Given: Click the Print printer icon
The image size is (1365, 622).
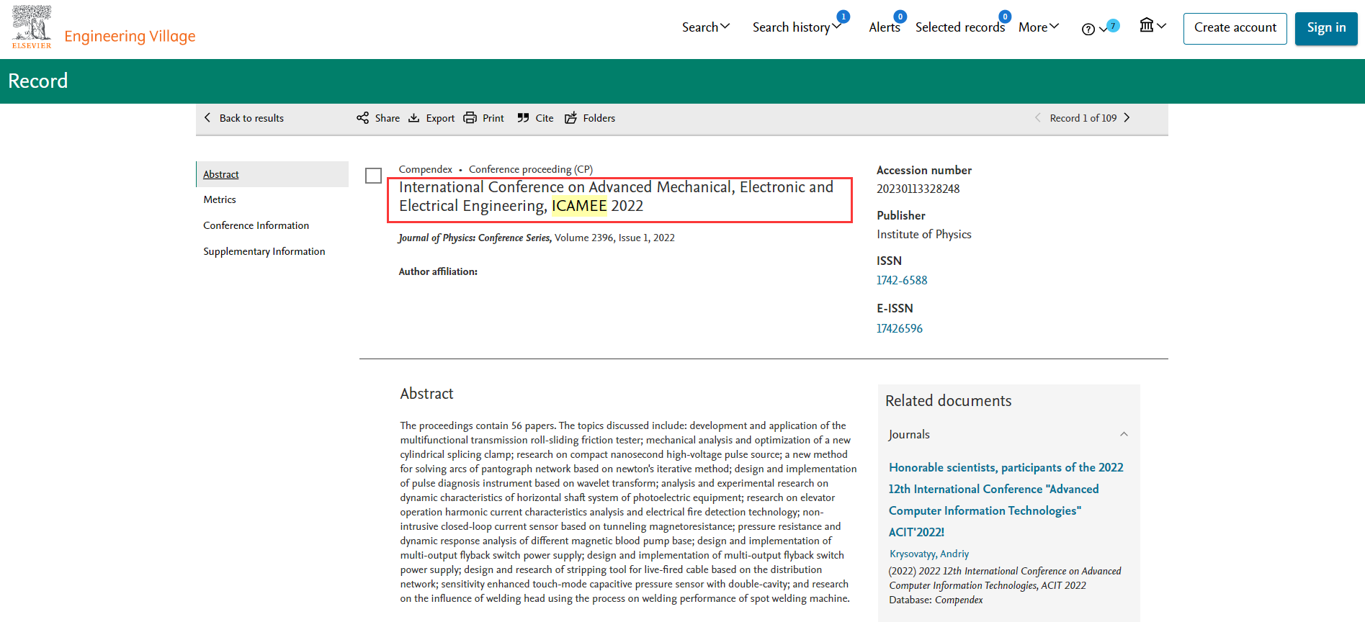Looking at the screenshot, I should coord(470,117).
